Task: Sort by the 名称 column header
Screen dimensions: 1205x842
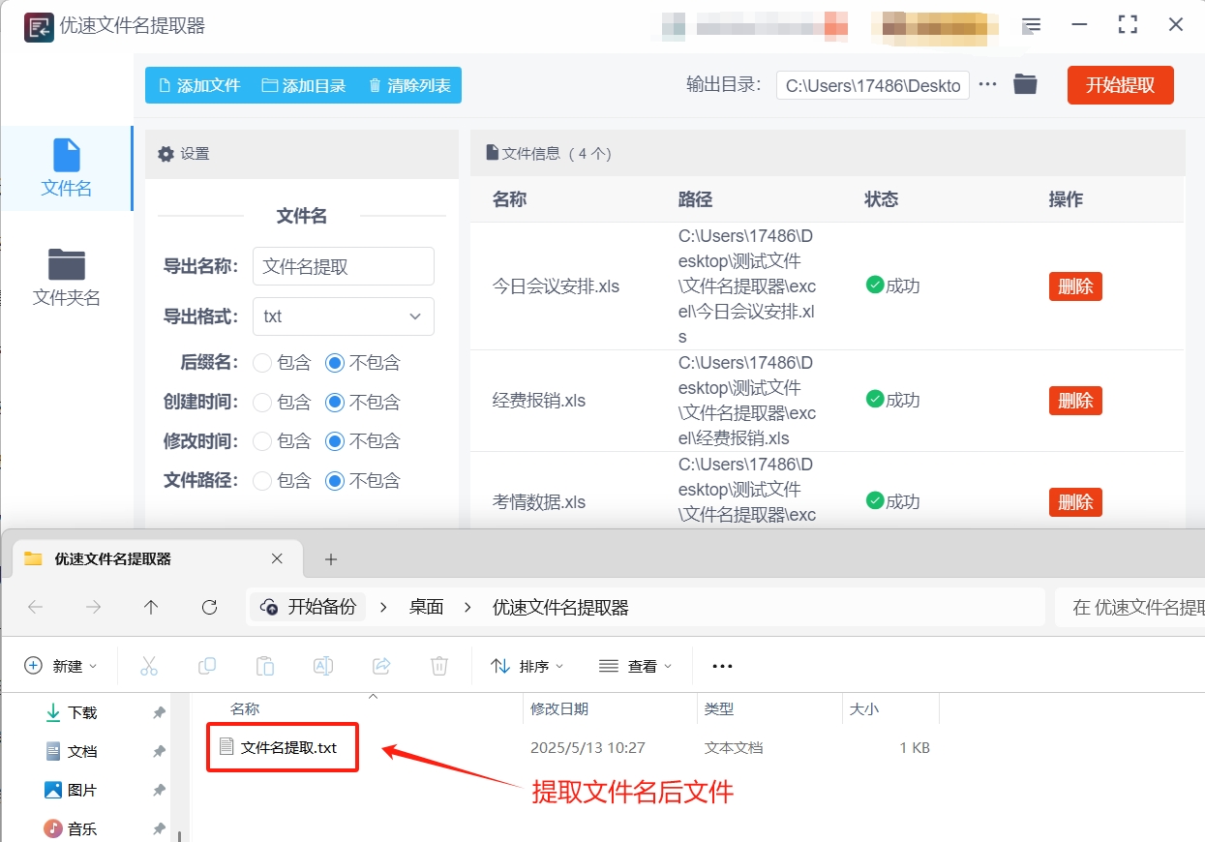Action: point(245,708)
